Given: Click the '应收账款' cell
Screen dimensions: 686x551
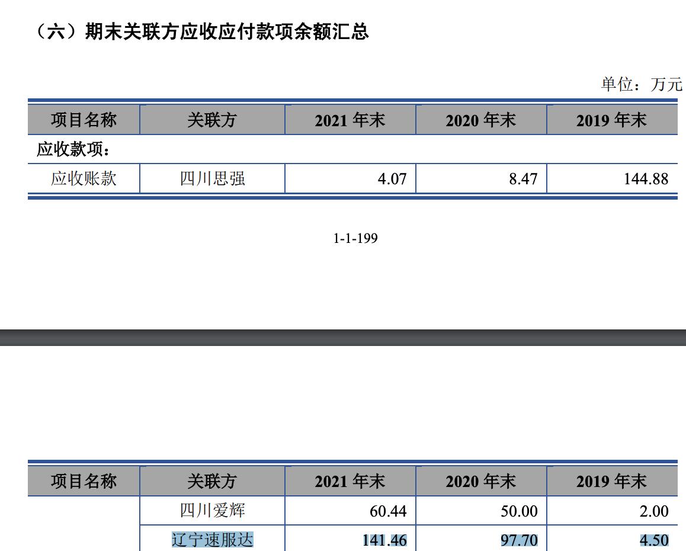Looking at the screenshot, I should point(84,178).
